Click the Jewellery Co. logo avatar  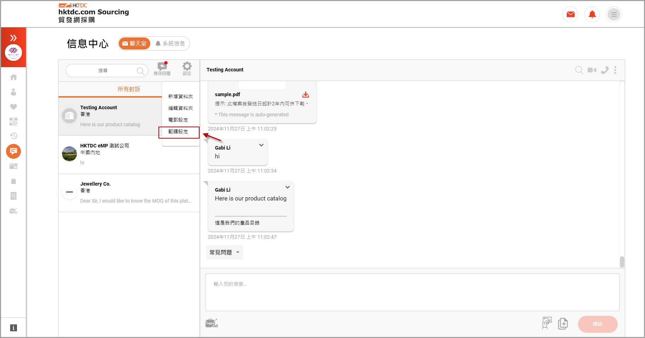(x=69, y=192)
